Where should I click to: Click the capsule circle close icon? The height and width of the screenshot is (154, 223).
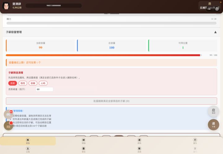coord(217,9)
